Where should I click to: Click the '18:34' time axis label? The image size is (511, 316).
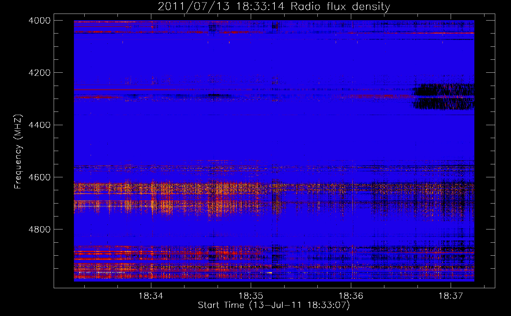point(151,296)
